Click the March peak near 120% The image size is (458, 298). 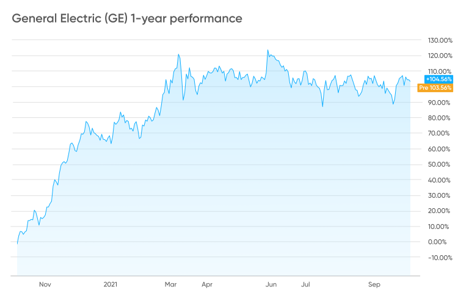pos(178,54)
